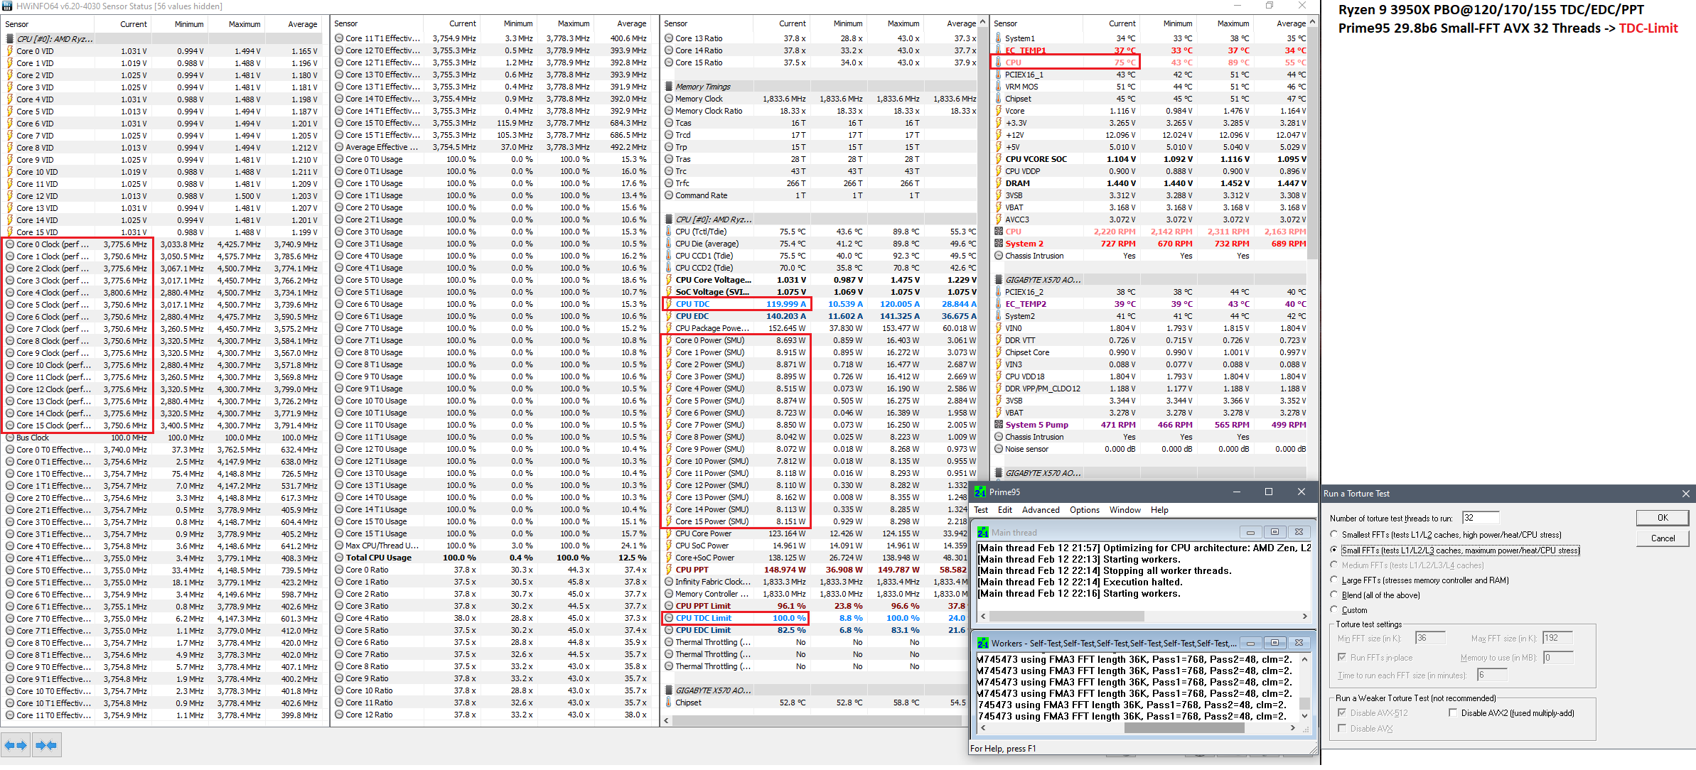Select the Core 0 Clock (perf...) row
1696x770 pixels.
pos(163,244)
